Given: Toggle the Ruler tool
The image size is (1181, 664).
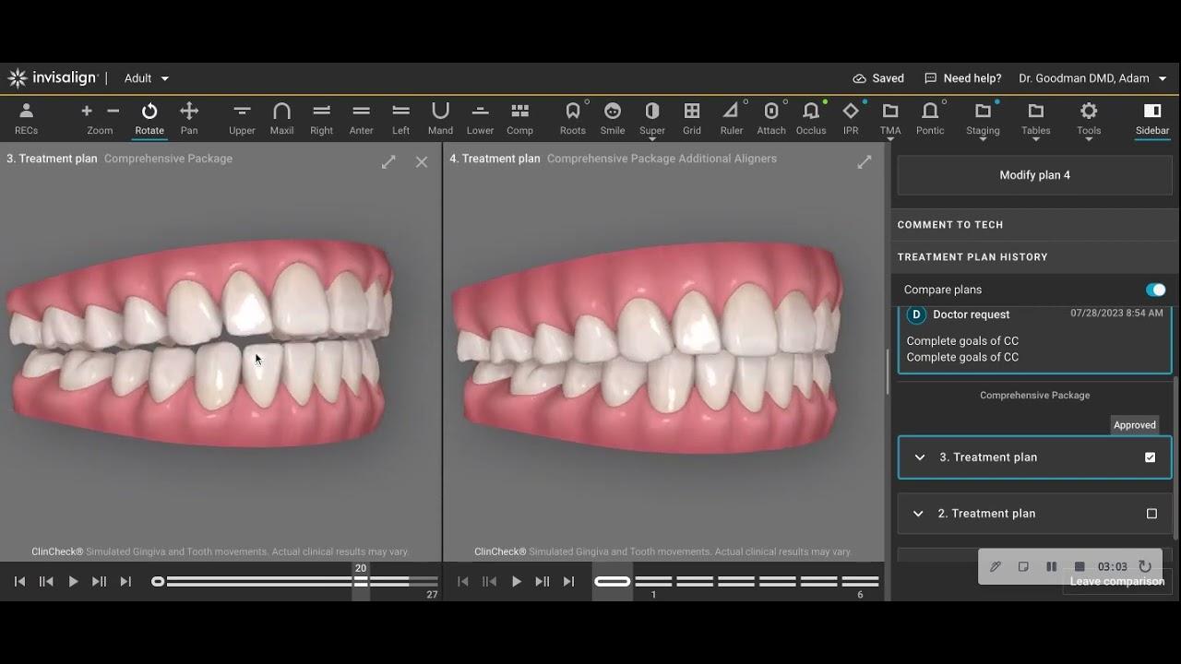Looking at the screenshot, I should click(x=732, y=118).
